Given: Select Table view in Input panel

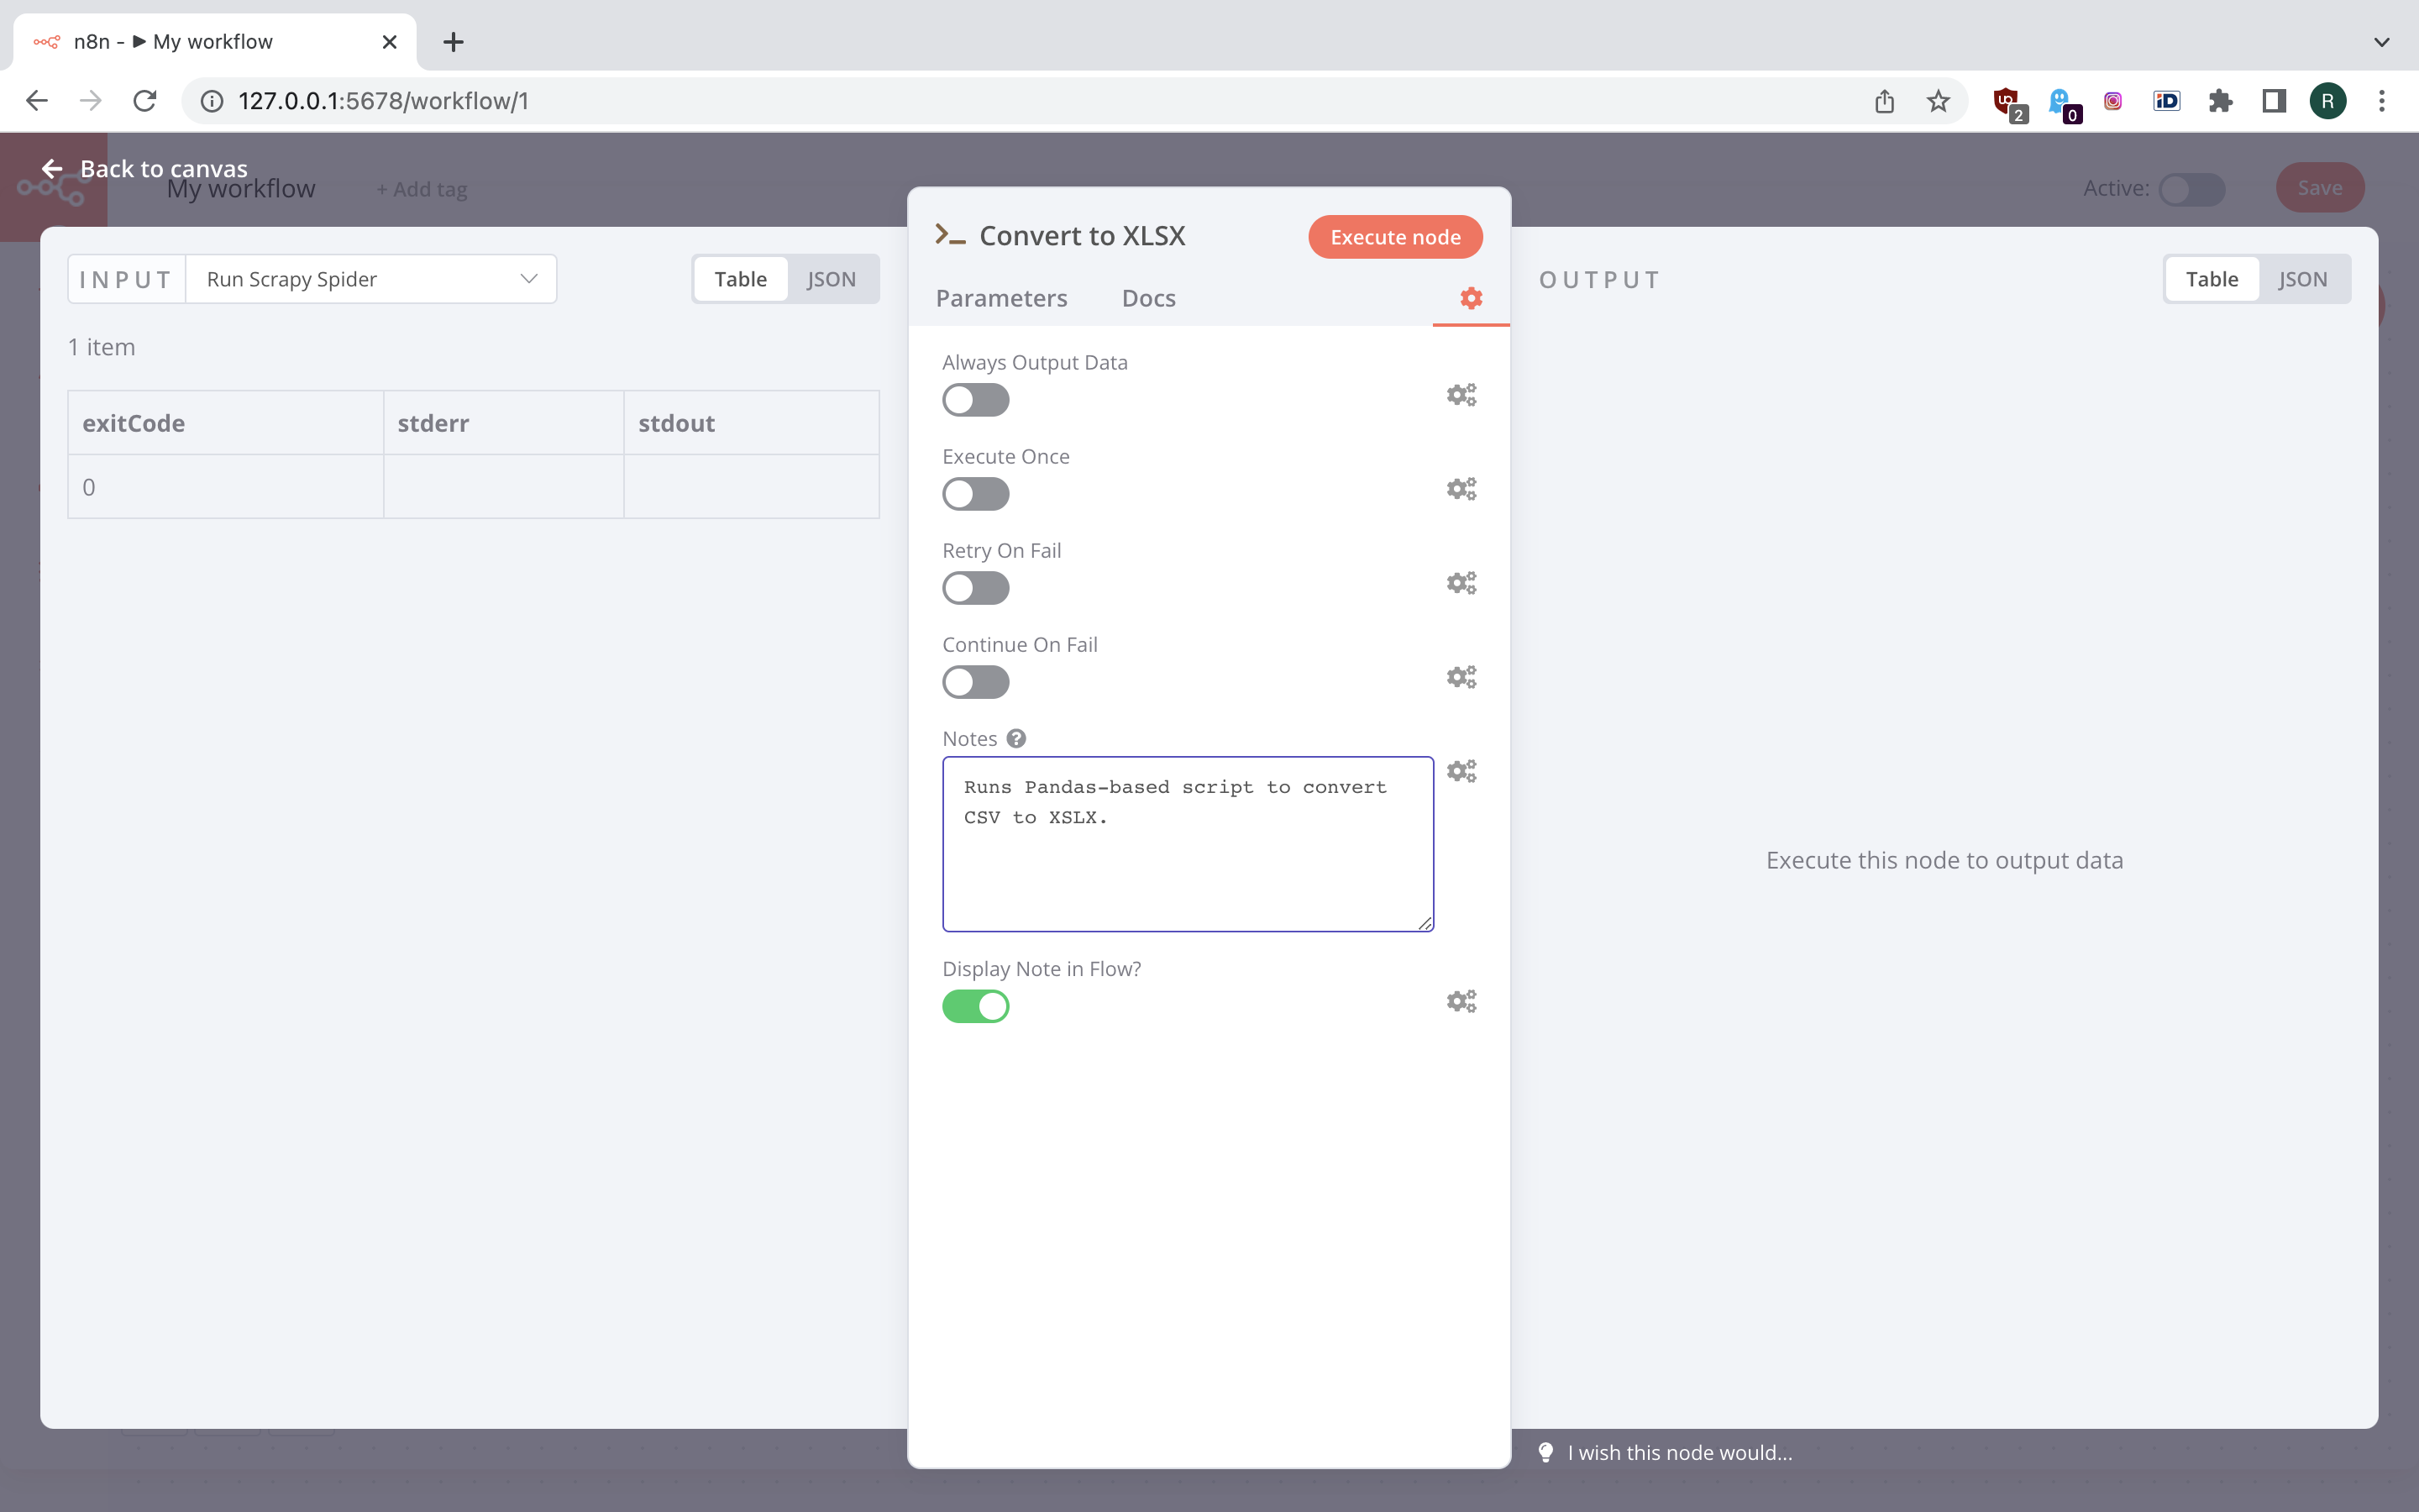Looking at the screenshot, I should coord(741,279).
